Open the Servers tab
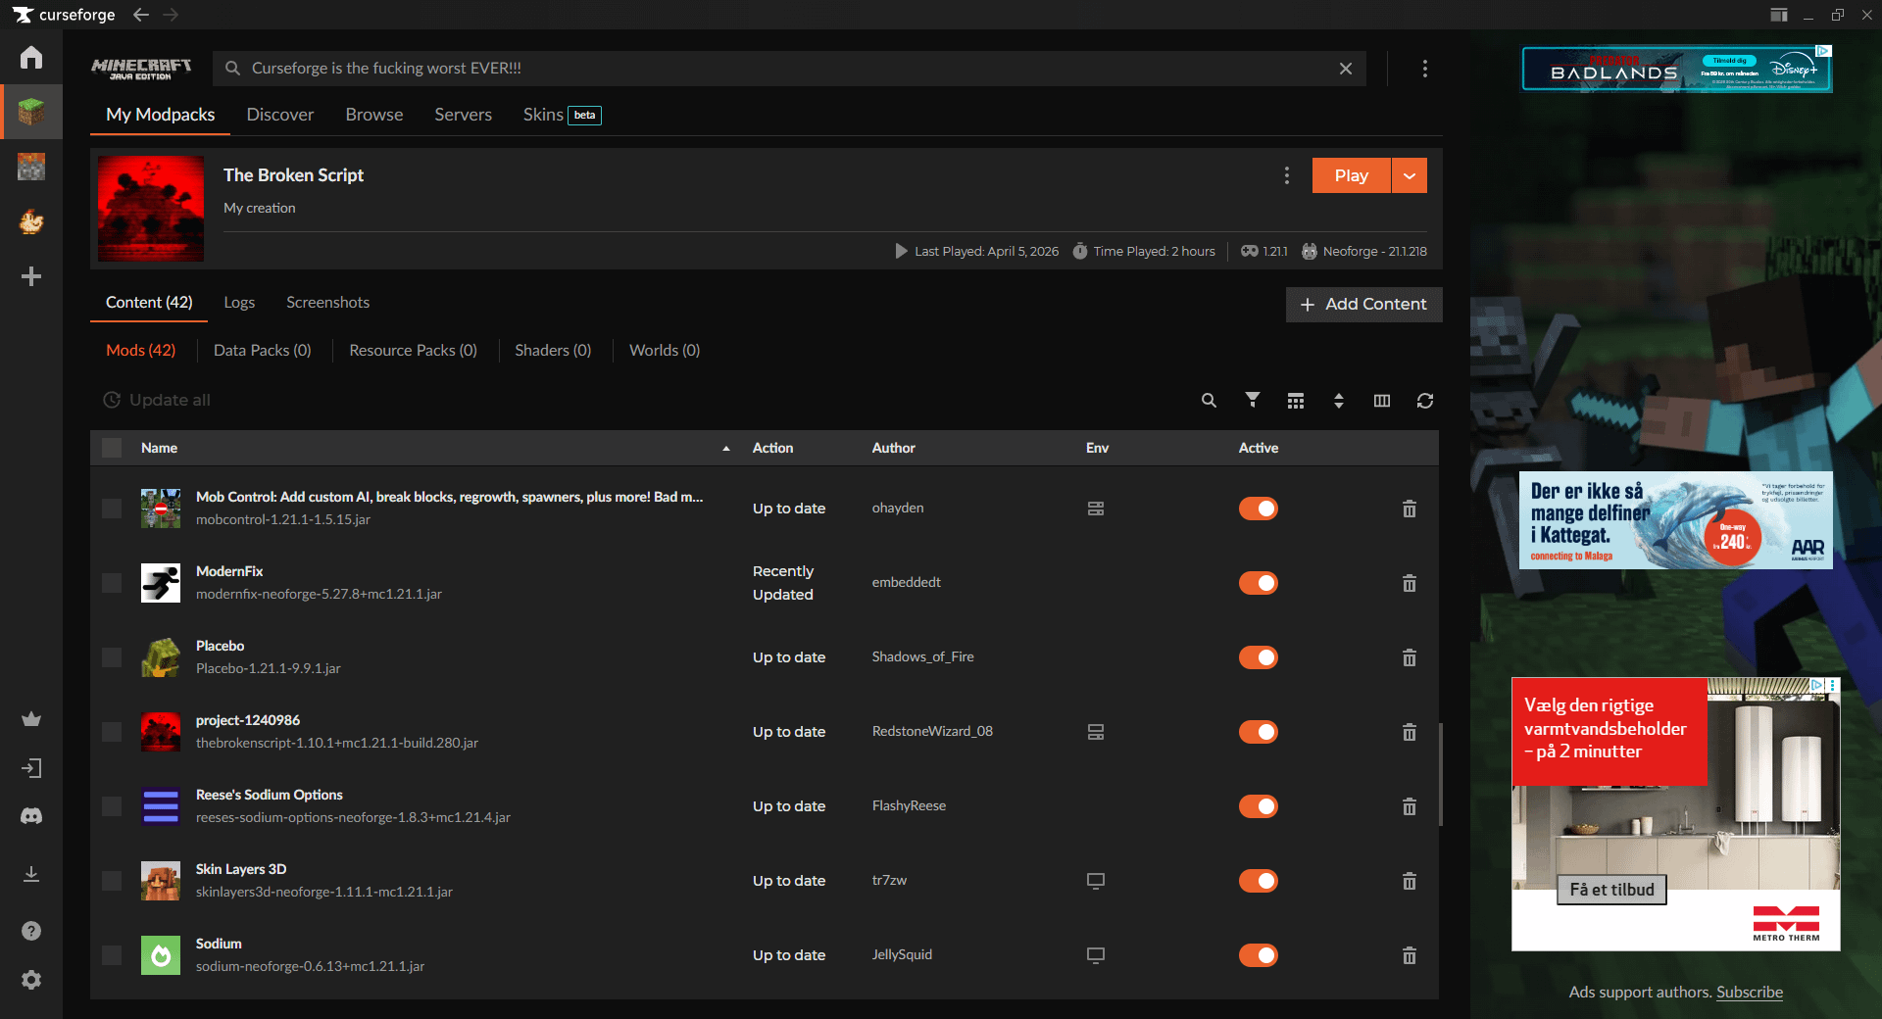 point(464,115)
